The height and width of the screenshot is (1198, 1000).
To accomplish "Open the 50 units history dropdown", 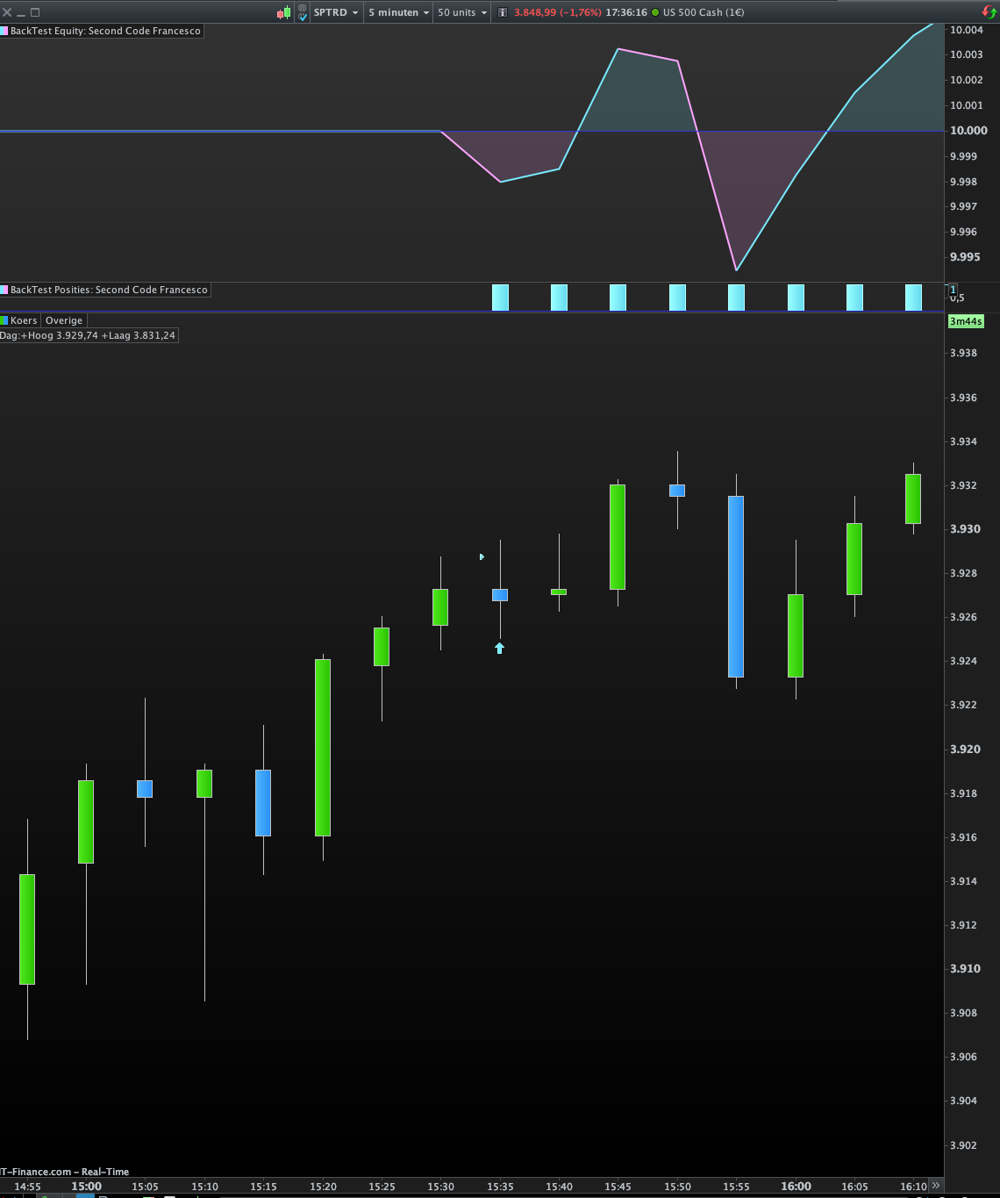I will tap(462, 12).
